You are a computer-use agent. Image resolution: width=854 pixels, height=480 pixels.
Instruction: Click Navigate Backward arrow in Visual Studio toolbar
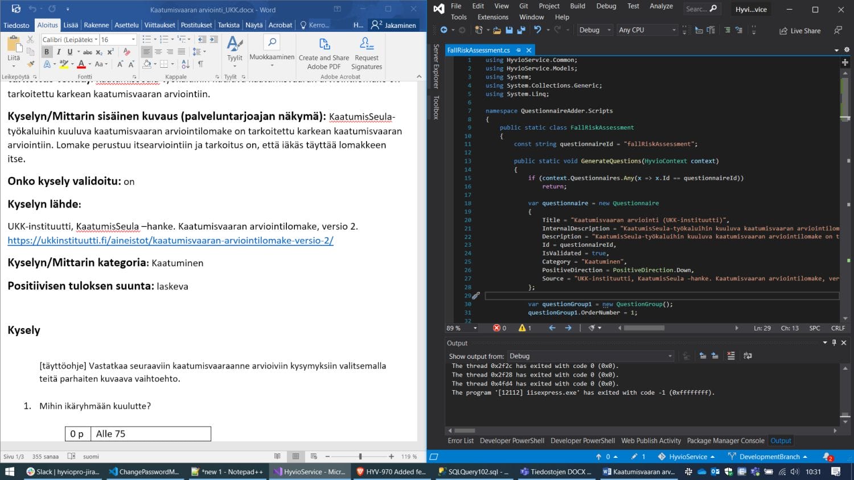(x=444, y=30)
